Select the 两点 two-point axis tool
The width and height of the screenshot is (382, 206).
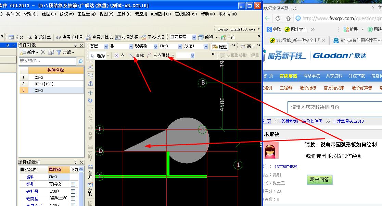(248, 46)
